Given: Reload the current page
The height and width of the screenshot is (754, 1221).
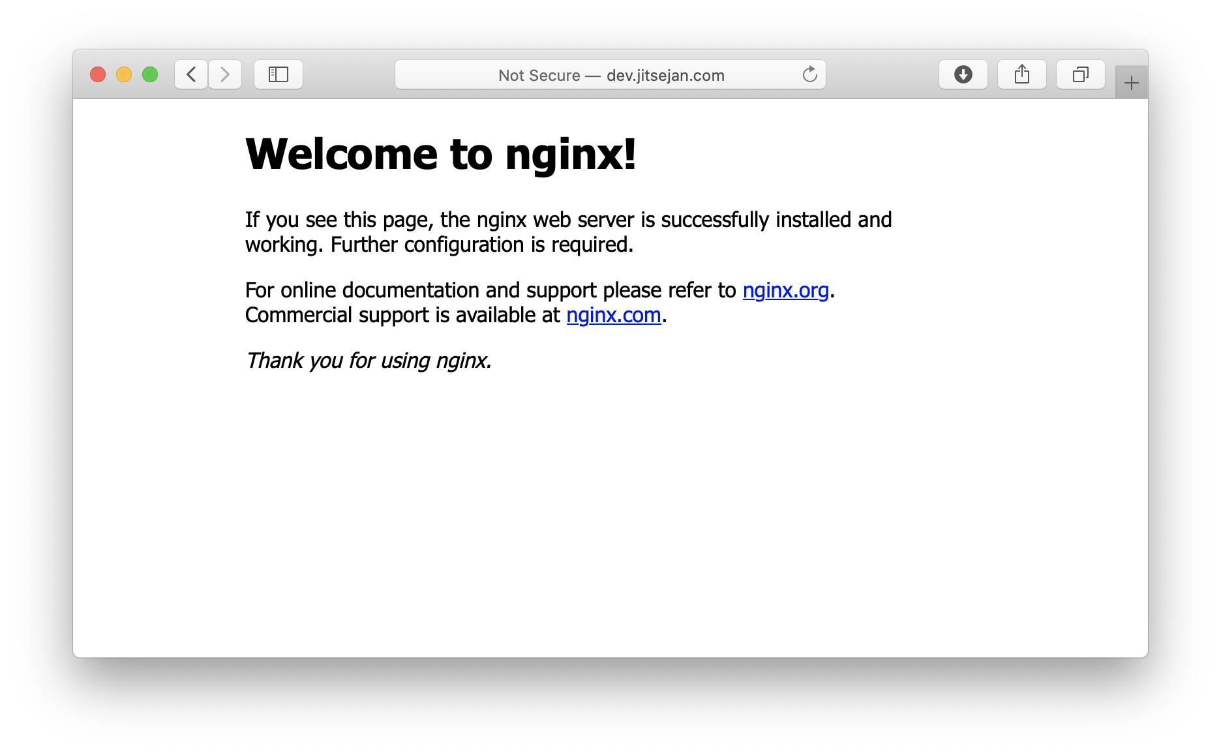Looking at the screenshot, I should [x=809, y=74].
